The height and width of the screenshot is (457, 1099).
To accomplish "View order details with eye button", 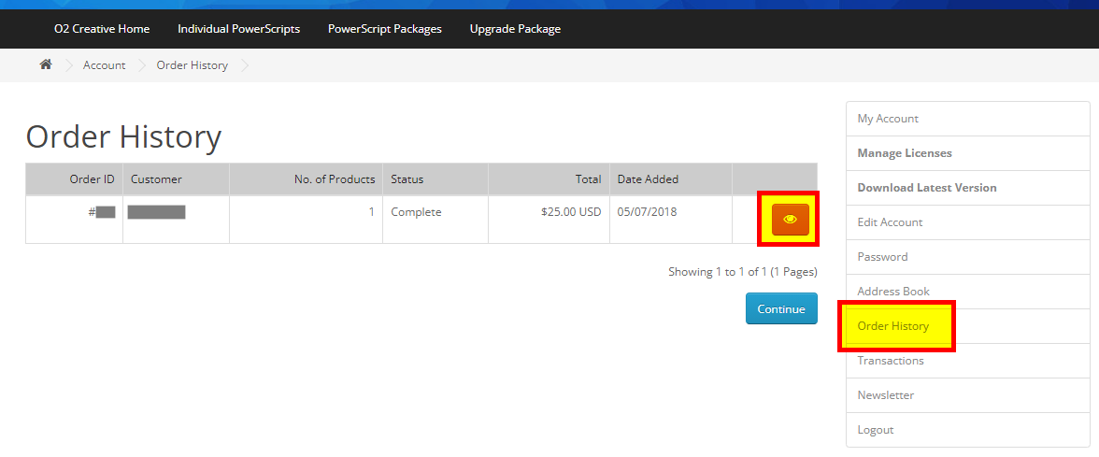I will (x=790, y=219).
